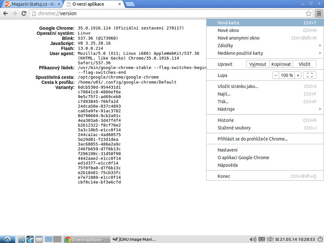
Task: Open Nové anonymní okno
Action: (265, 38)
